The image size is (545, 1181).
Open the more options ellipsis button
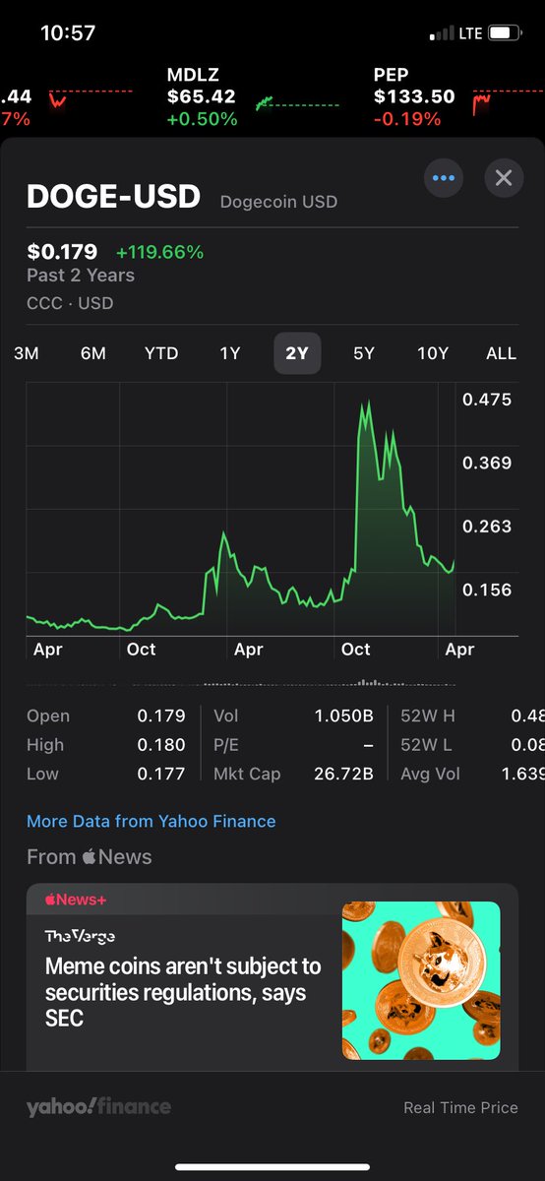click(444, 178)
